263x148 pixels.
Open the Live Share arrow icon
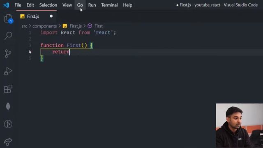click(x=8, y=142)
